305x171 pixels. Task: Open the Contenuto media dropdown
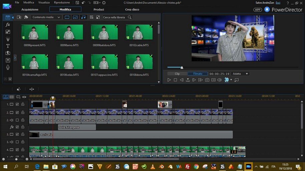[x=46, y=17]
